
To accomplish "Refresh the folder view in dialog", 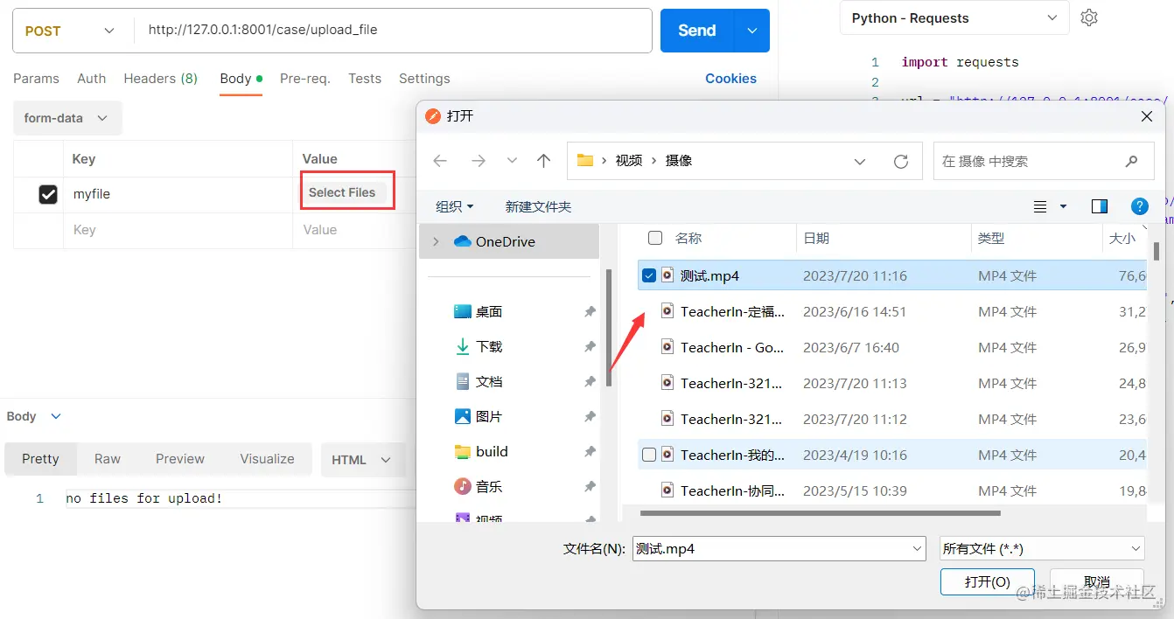I will click(x=901, y=161).
